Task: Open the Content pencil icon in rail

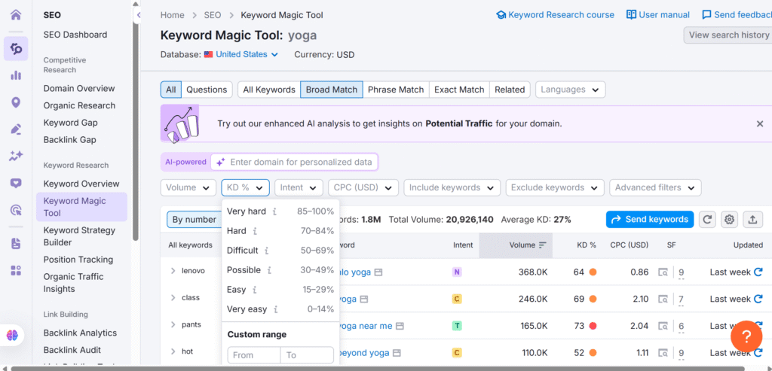Action: coord(16,129)
